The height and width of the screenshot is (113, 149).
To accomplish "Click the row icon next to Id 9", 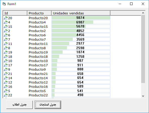I will pos(6,69).
